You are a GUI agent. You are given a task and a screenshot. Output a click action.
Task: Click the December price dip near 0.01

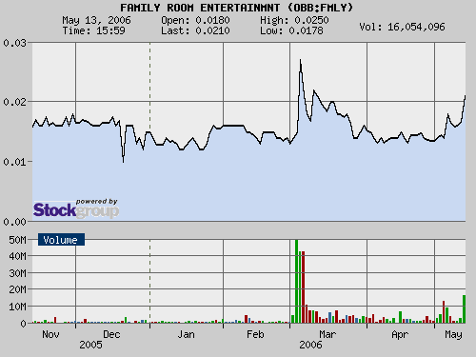click(x=123, y=162)
